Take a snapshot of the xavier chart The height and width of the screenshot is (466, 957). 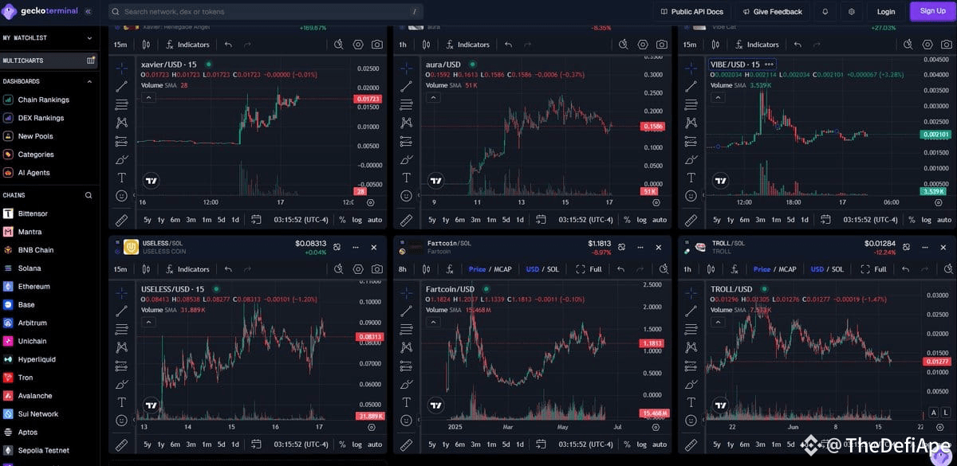376,45
